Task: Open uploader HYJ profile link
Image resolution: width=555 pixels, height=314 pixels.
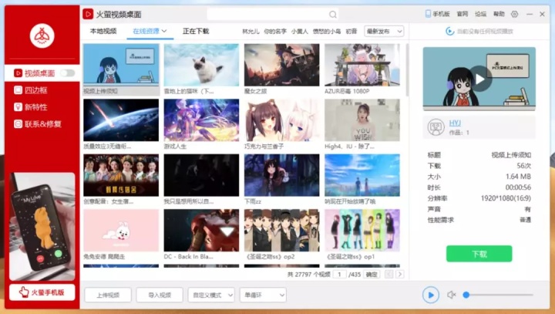Action: tap(455, 123)
